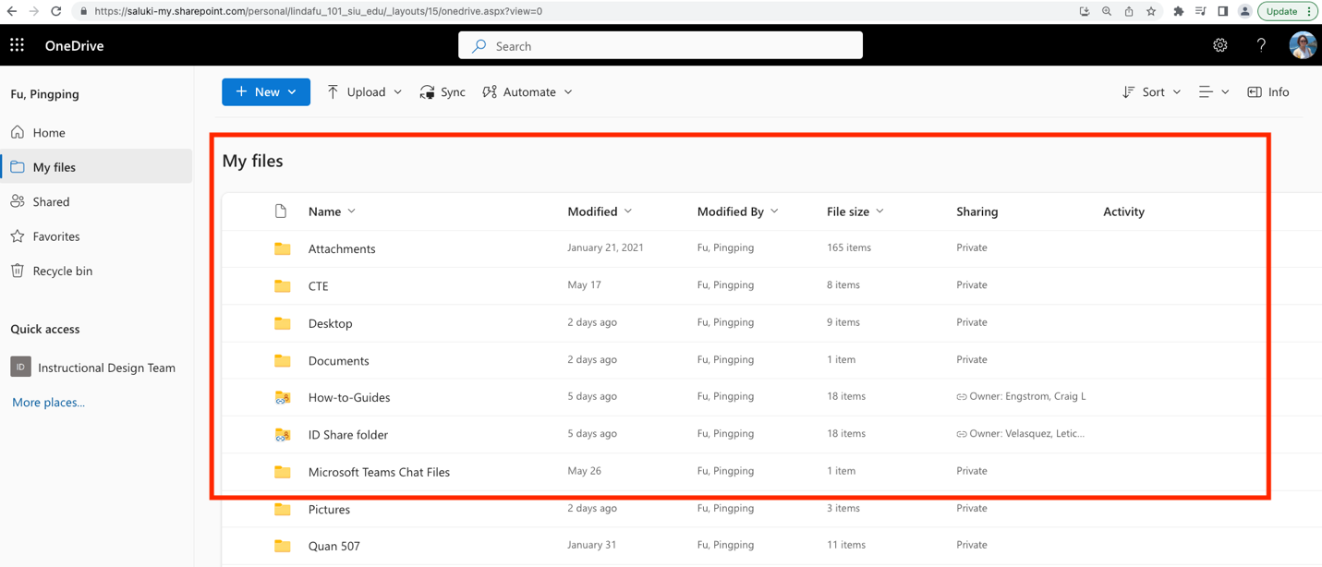The height and width of the screenshot is (567, 1322).
Task: Open the Settings gear icon
Action: coord(1220,45)
